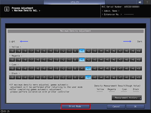Click the blue Light arrow
The image size is (151, 113).
click(24, 41)
